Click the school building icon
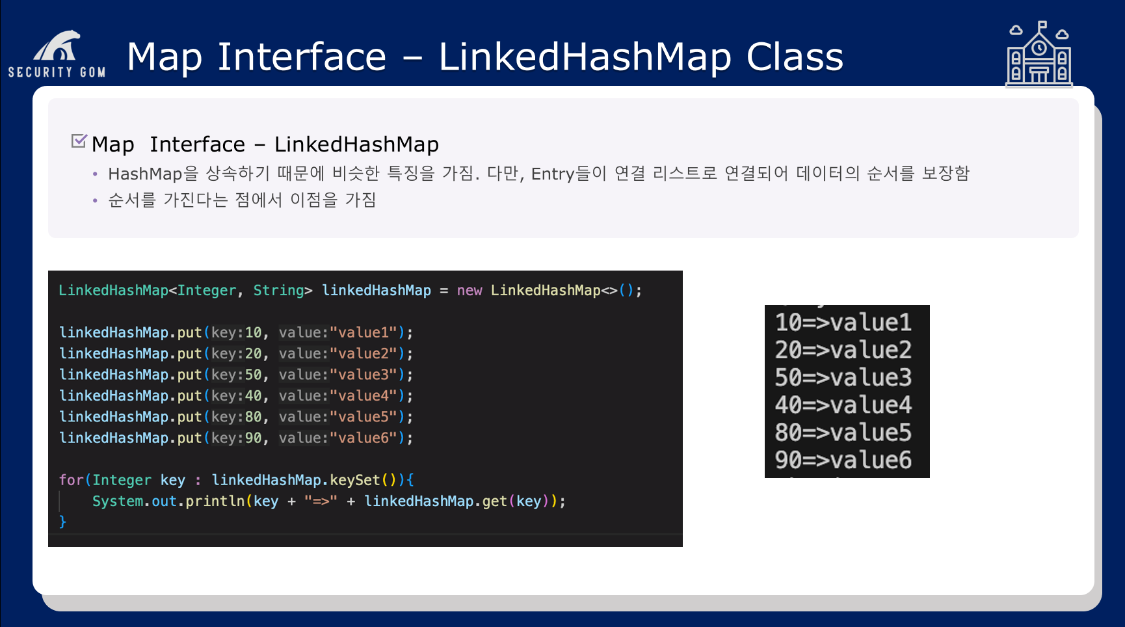The height and width of the screenshot is (627, 1125). click(1039, 54)
